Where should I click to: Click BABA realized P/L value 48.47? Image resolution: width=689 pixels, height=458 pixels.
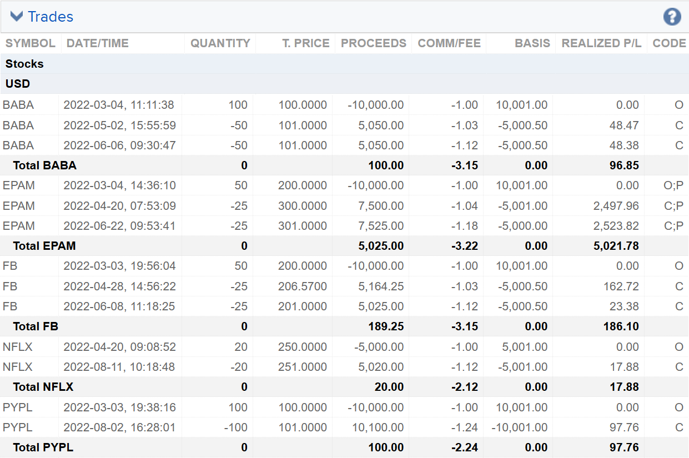click(x=624, y=125)
